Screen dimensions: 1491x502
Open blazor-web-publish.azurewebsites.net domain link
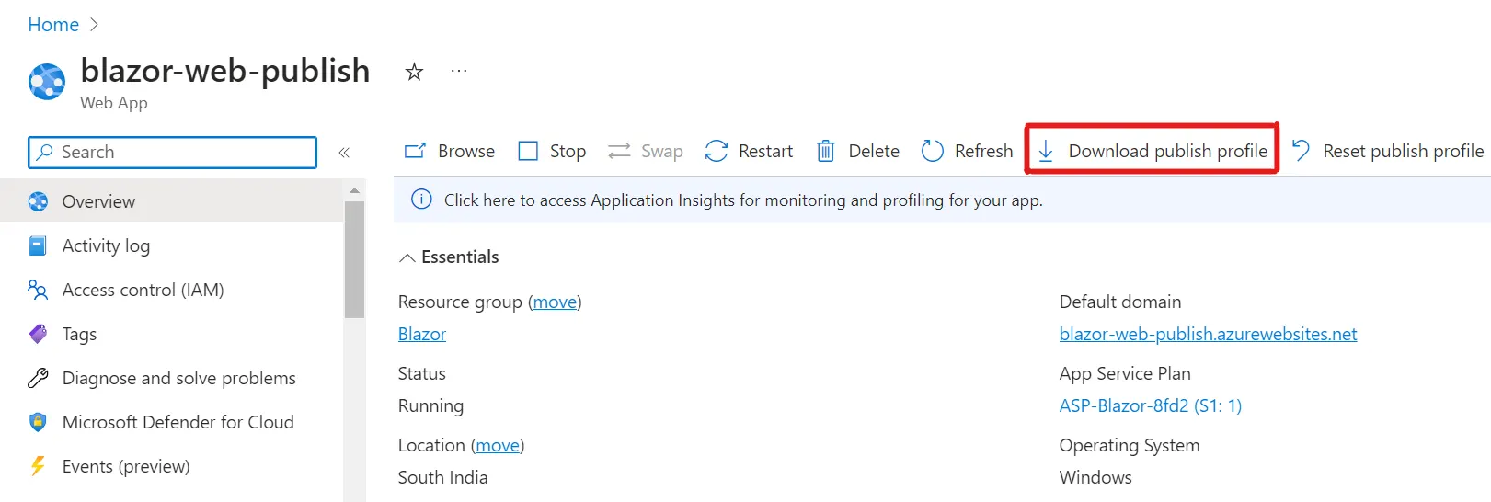1208,334
